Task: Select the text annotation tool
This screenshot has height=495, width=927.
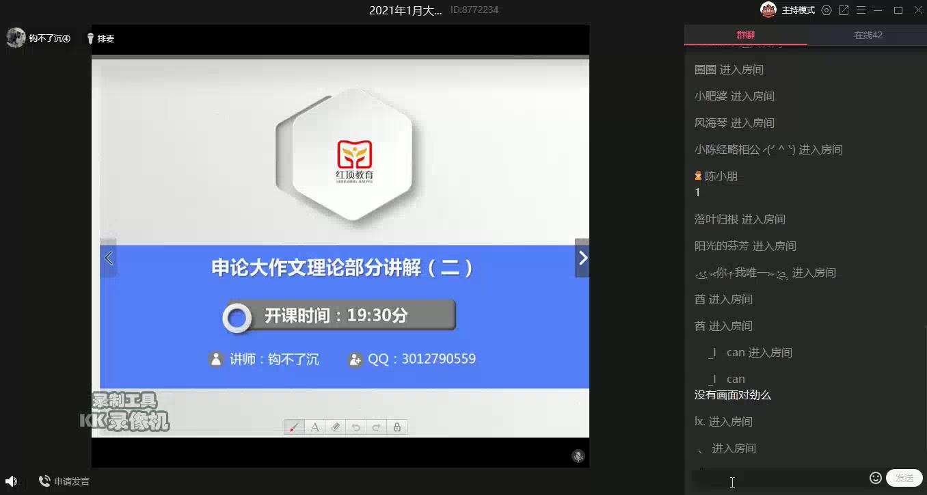Action: pyautogui.click(x=314, y=427)
